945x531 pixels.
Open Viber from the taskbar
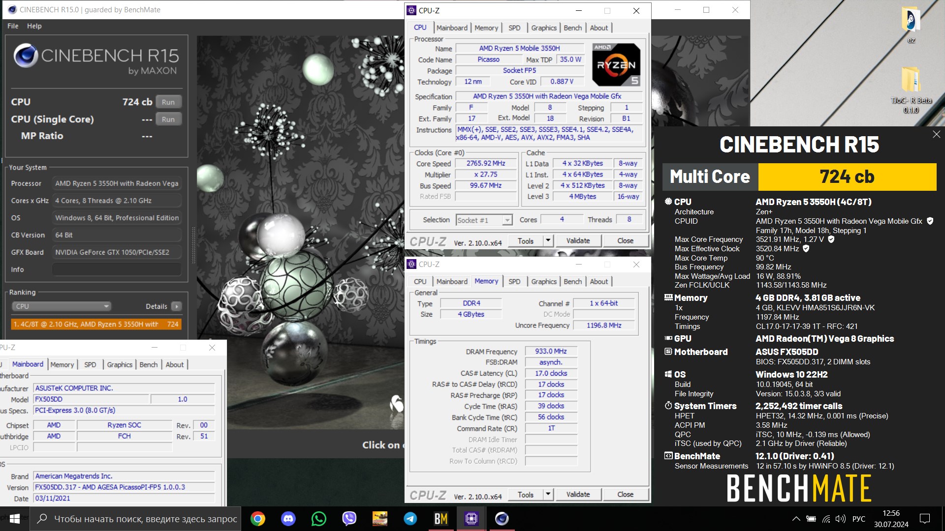349,519
